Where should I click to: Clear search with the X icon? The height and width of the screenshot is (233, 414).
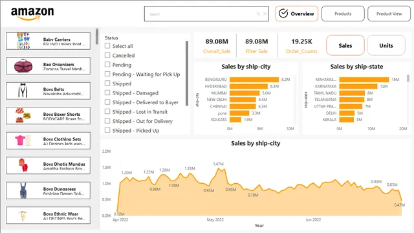265,14
